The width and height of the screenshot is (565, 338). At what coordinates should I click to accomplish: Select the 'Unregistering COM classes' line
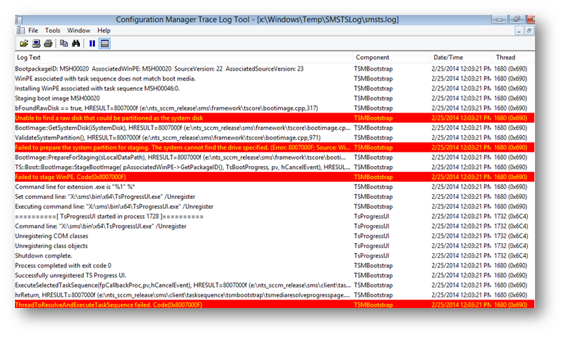click(275, 236)
